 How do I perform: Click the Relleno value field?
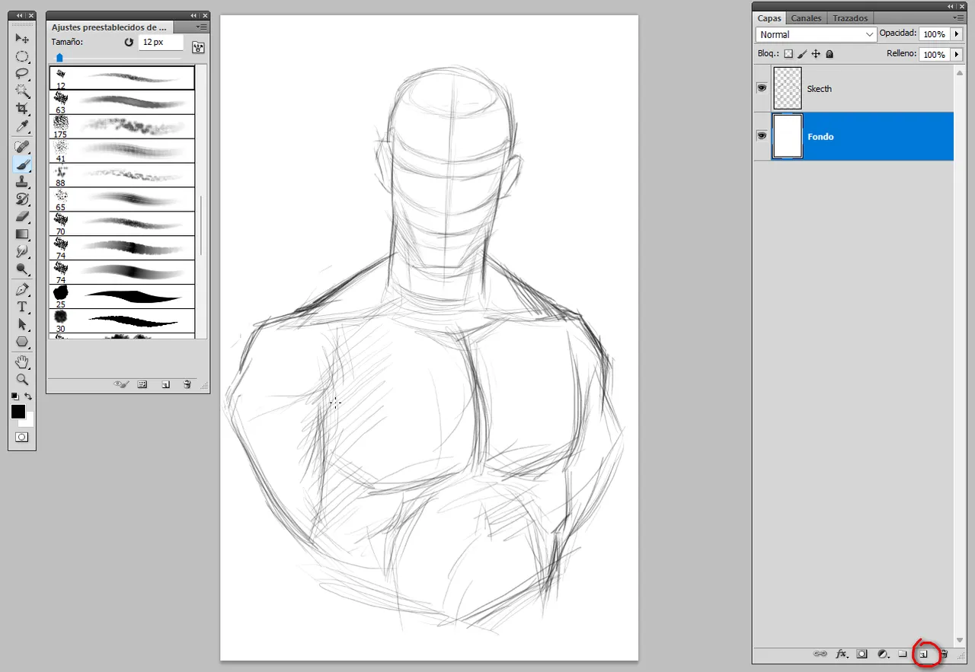pos(933,55)
